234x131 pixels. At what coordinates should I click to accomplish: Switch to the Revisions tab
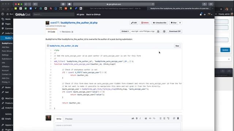pyautogui.click(x=67, y=32)
